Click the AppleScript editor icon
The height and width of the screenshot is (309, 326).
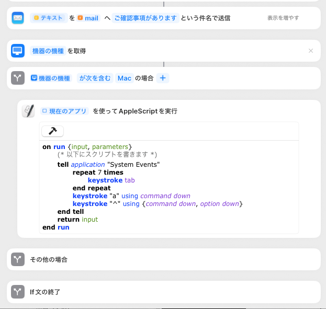pyautogui.click(x=28, y=111)
